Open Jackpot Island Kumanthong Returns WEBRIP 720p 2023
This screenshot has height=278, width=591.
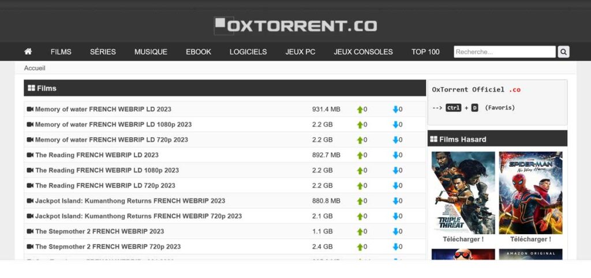[139, 216]
